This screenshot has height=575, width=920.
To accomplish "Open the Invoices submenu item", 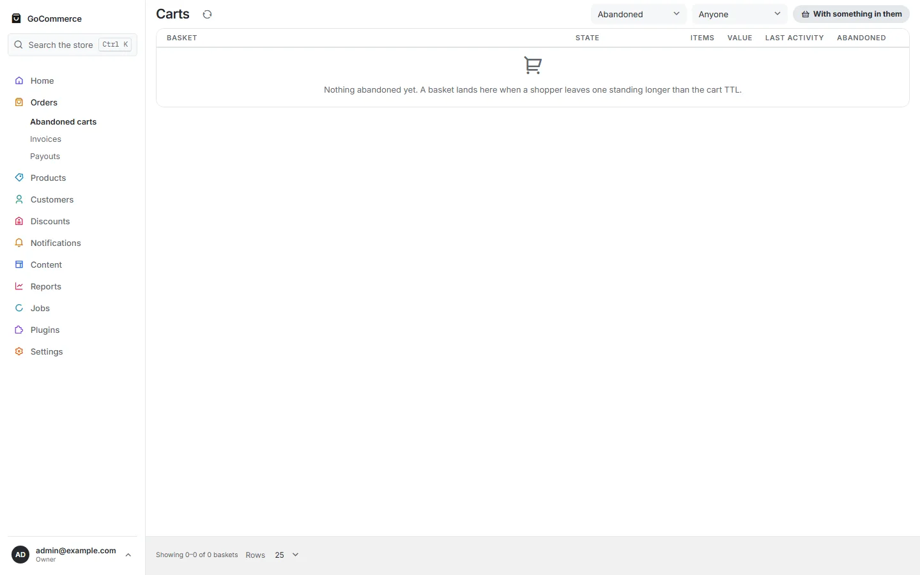I will tap(46, 139).
